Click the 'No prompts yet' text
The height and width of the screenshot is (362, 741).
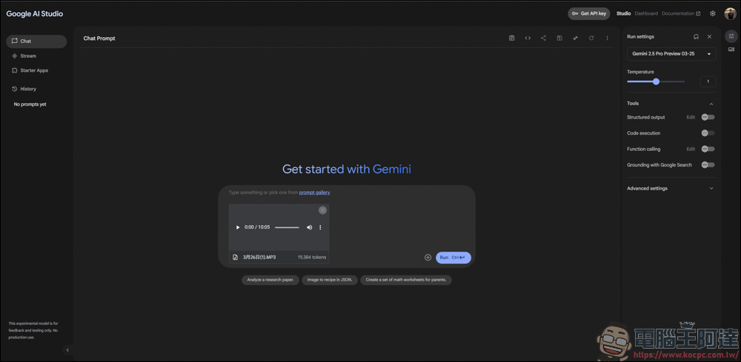point(30,104)
